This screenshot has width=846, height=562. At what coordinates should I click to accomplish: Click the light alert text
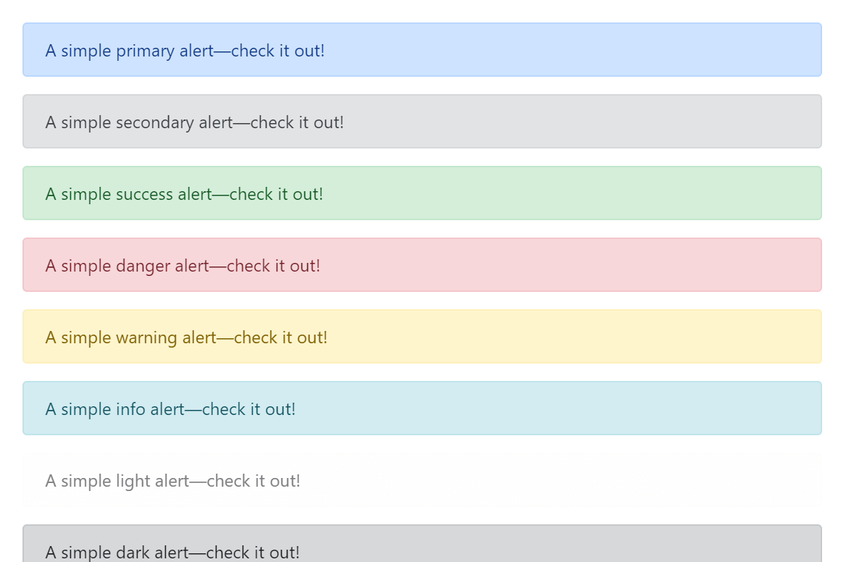(x=172, y=480)
